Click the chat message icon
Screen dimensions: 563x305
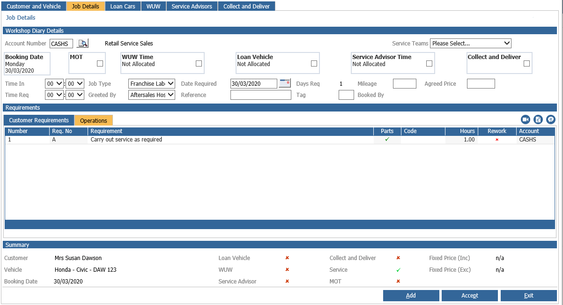point(551,119)
